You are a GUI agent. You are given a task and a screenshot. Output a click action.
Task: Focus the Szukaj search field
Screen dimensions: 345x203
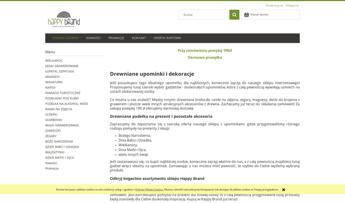pyautogui.click(x=204, y=15)
